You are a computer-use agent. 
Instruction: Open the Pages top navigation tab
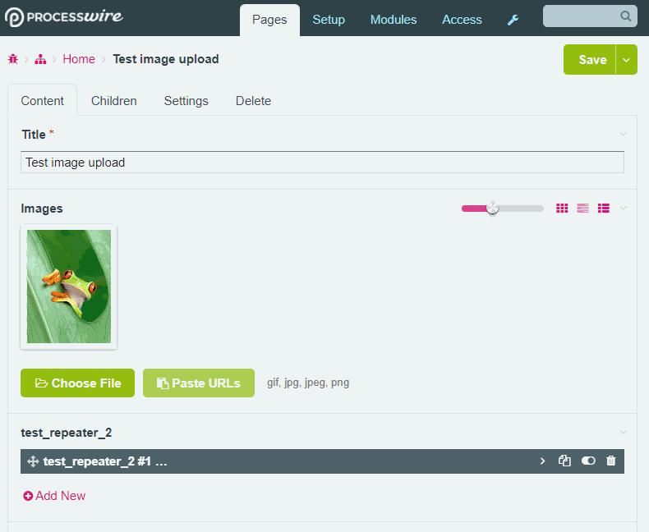tap(269, 20)
